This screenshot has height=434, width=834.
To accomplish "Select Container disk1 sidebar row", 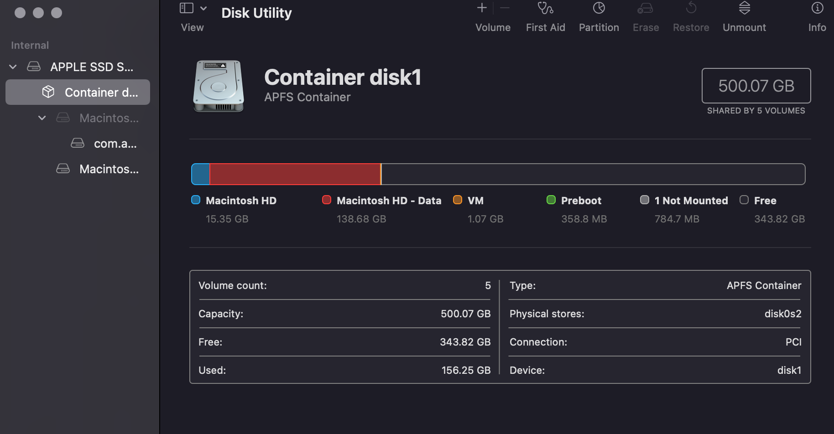I will click(x=78, y=92).
